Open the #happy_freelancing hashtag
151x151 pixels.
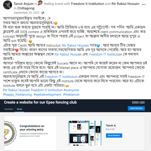[x=17, y=95]
